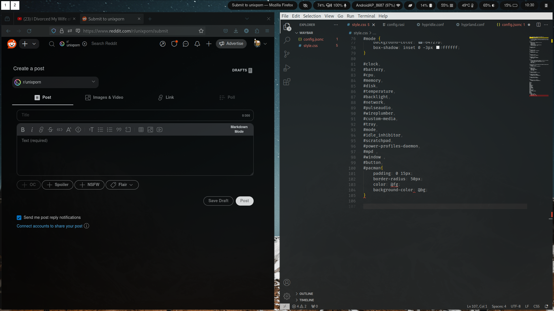The width and height of the screenshot is (554, 311).
Task: Insert a table in the post body
Action: tap(141, 130)
